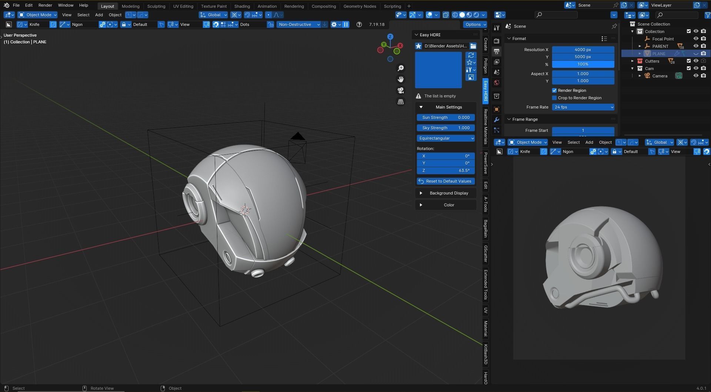Open the Output properties tab icon
Viewport: 711px width, 392px height.
(x=497, y=51)
